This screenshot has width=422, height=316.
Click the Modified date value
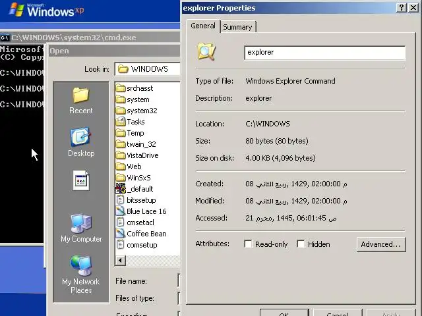pyautogui.click(x=296, y=201)
